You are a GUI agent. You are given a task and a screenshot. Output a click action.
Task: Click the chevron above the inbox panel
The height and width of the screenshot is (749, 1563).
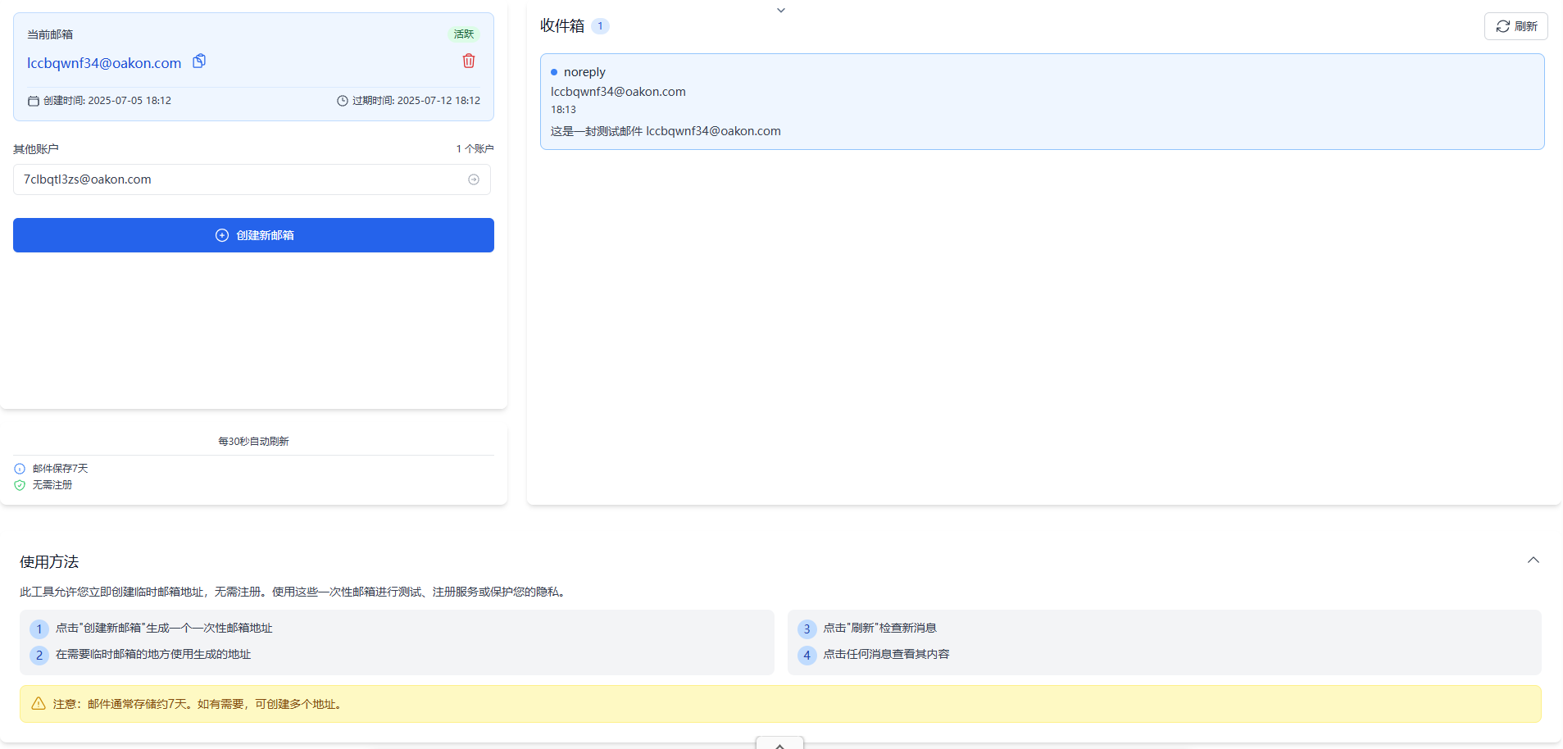[779, 10]
